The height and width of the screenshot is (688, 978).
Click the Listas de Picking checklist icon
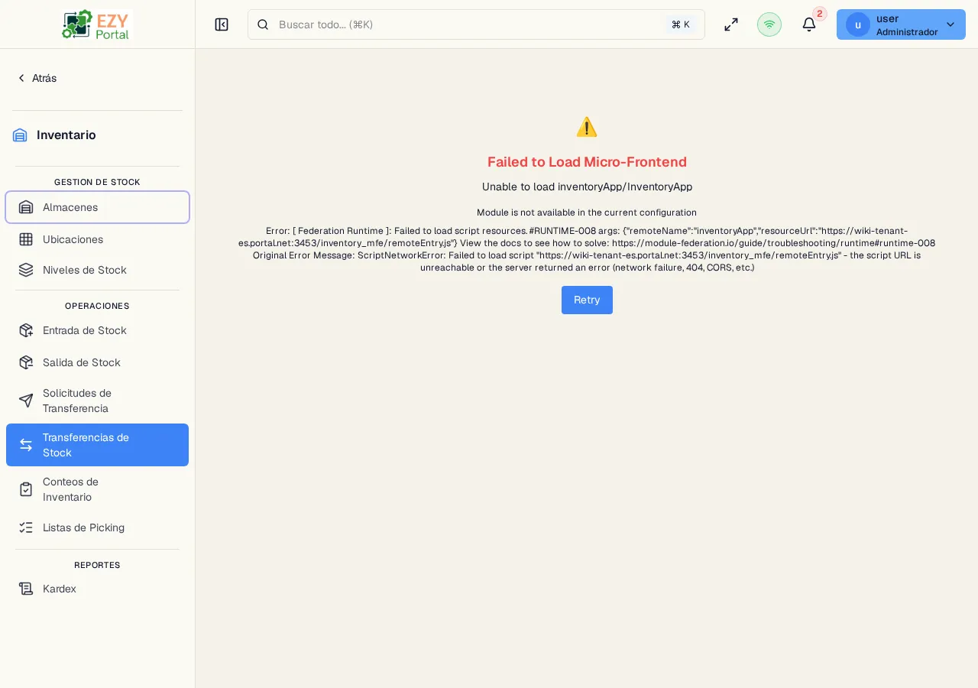point(26,527)
